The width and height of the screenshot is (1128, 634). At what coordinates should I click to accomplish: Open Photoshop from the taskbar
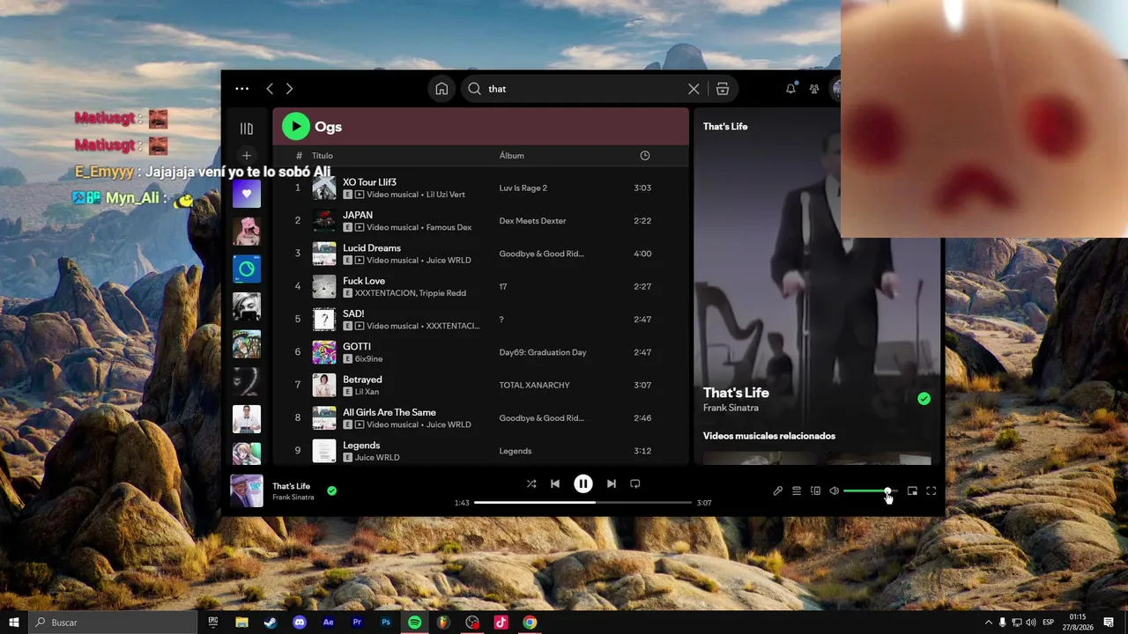pos(386,623)
